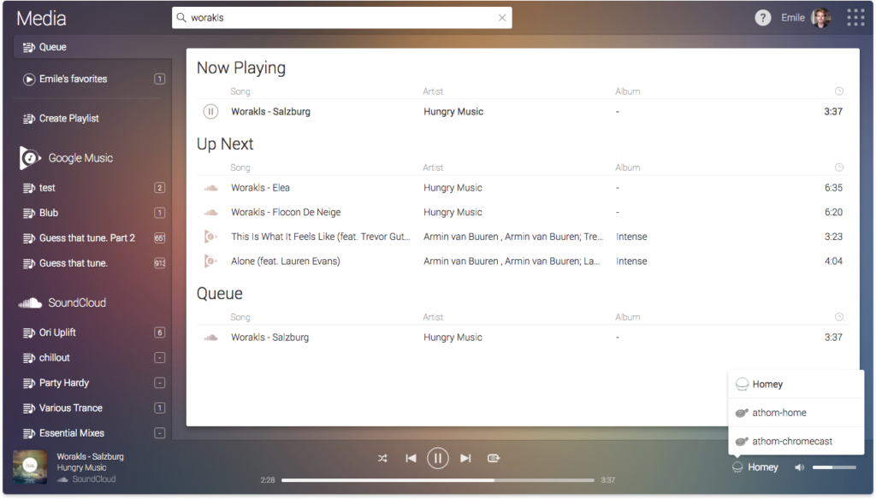Click duration clock icon in Up Next header
The width and height of the screenshot is (876, 499).
pyautogui.click(x=838, y=167)
